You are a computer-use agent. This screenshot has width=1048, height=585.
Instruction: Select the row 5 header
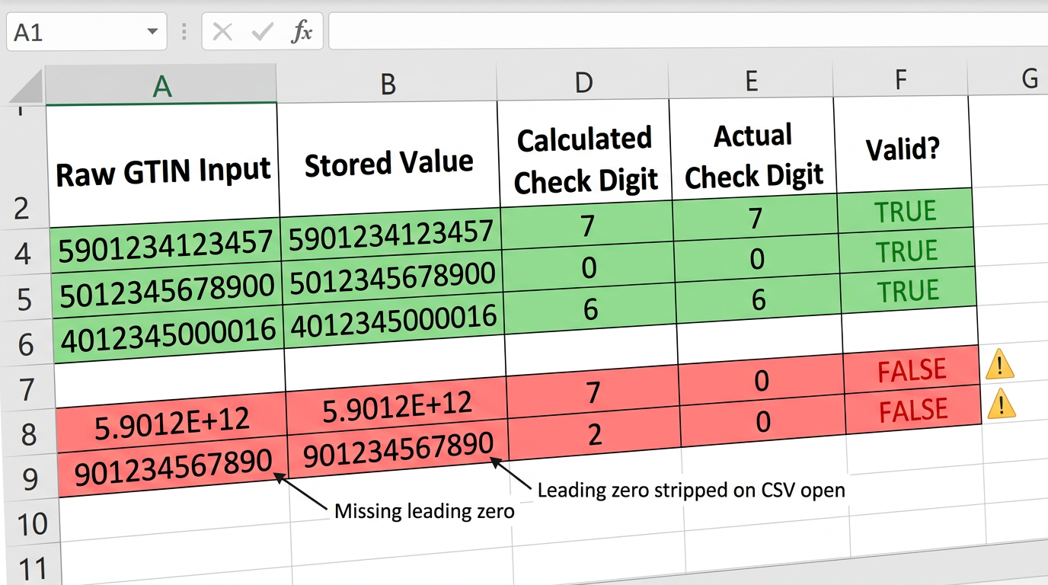click(24, 299)
